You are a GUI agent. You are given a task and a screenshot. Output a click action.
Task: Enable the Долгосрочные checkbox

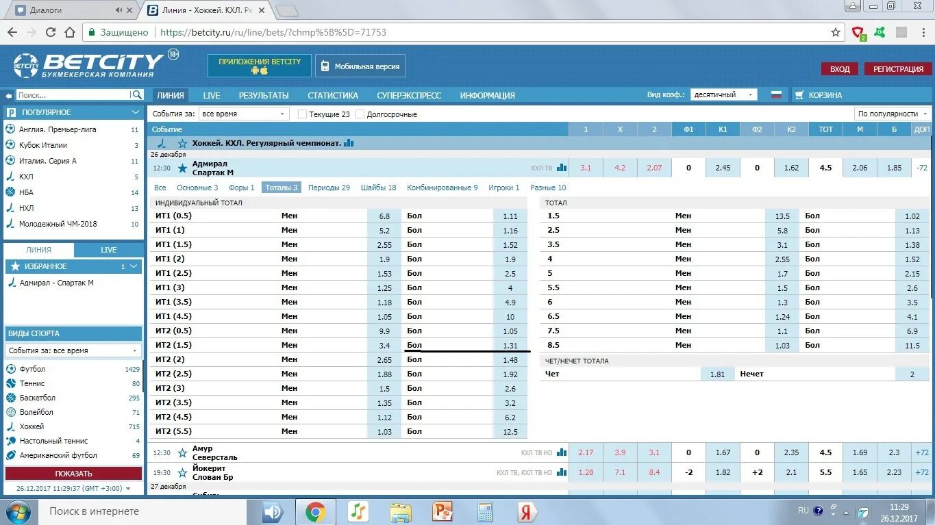tap(360, 114)
